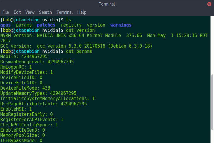The height and width of the screenshot is (143, 214).
Task: Click the 'EnablePCIeGen3: 0' line
Action: 22,130
